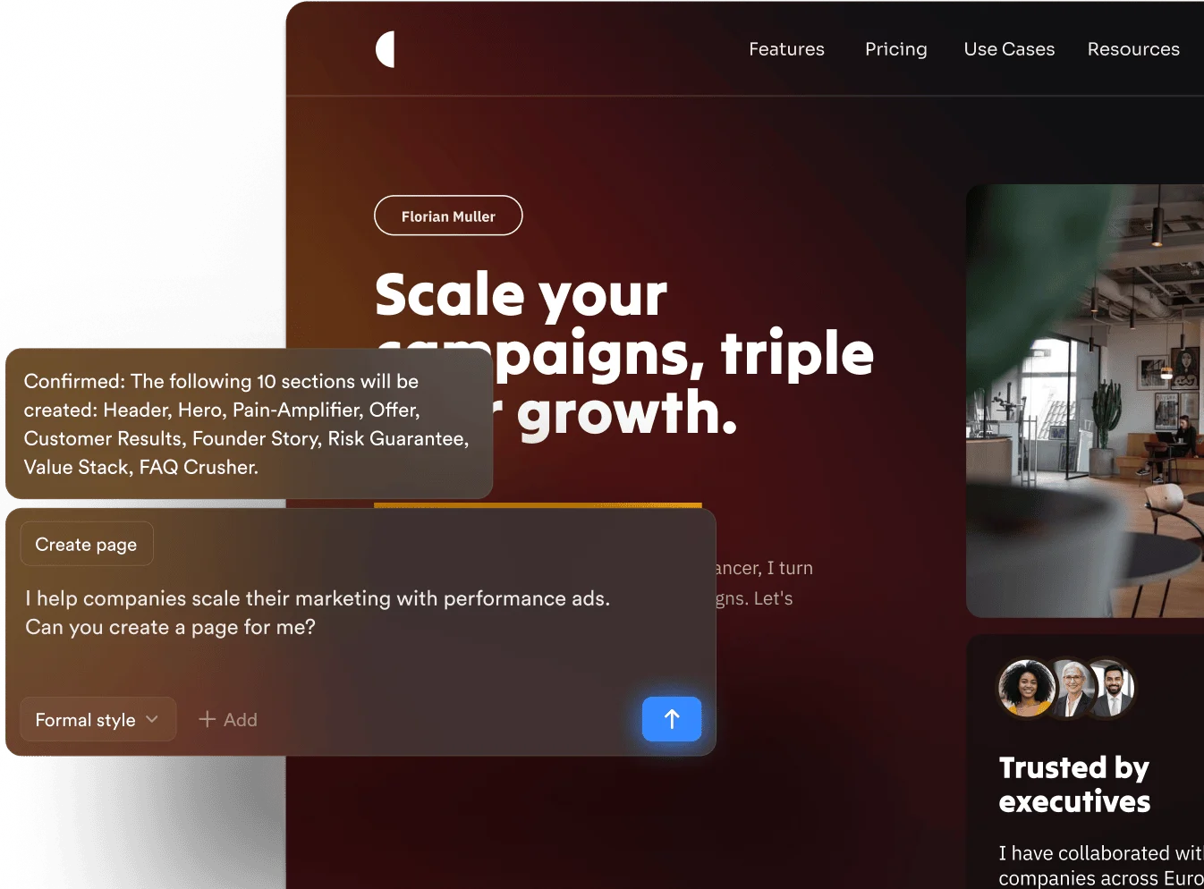Click the bearded man's avatar
1204x889 pixels.
[x=1112, y=689]
